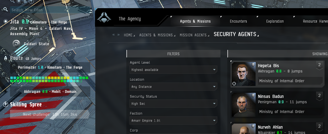
Task: Click the MISSION AGENTS breadcrumb
Action: point(193,35)
